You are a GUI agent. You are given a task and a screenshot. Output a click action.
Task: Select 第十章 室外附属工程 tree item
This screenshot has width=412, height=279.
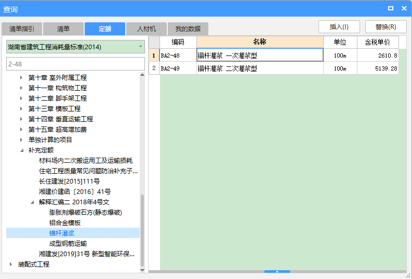(58, 78)
